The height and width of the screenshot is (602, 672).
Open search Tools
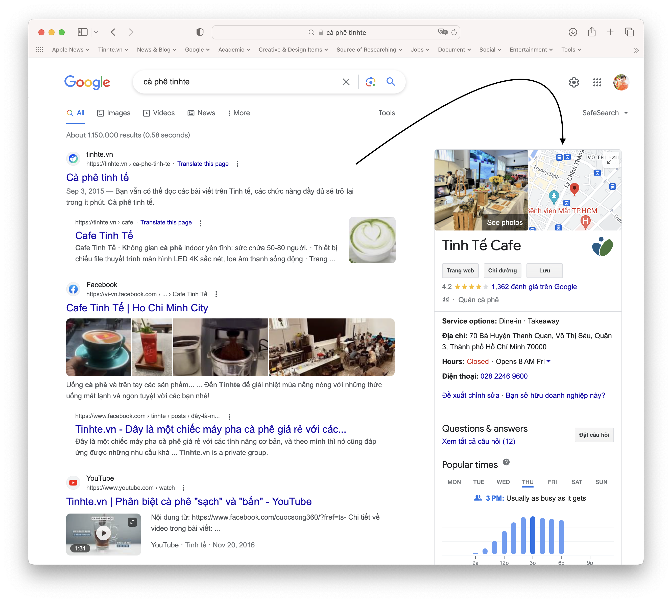pyautogui.click(x=386, y=113)
